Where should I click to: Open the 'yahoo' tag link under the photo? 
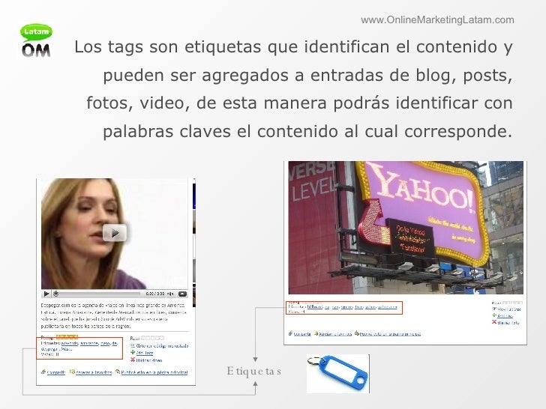point(370,307)
